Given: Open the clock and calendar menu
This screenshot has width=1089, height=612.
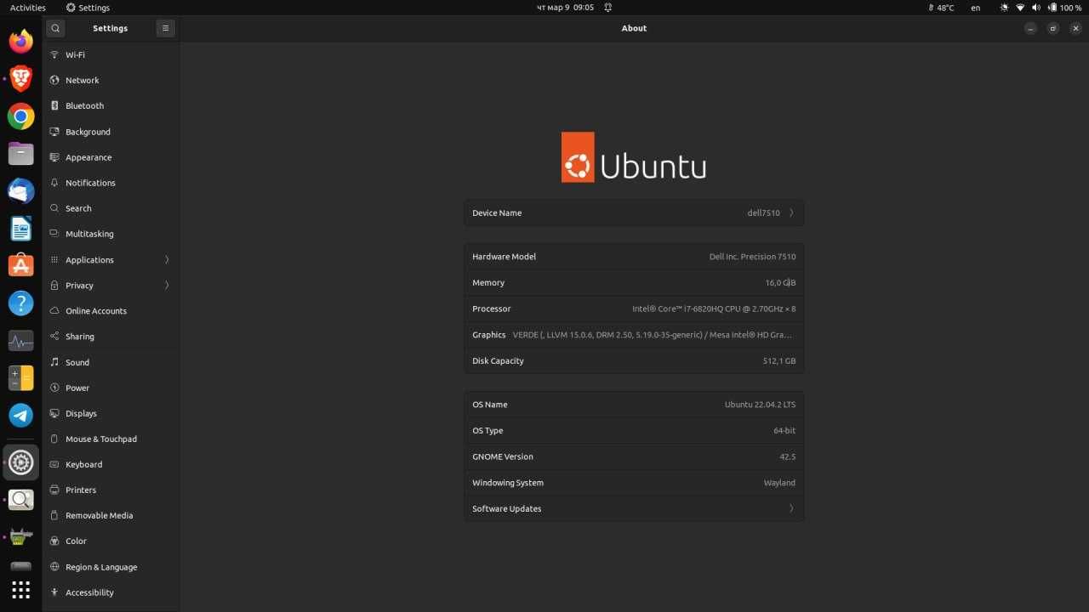Looking at the screenshot, I should pos(566,8).
